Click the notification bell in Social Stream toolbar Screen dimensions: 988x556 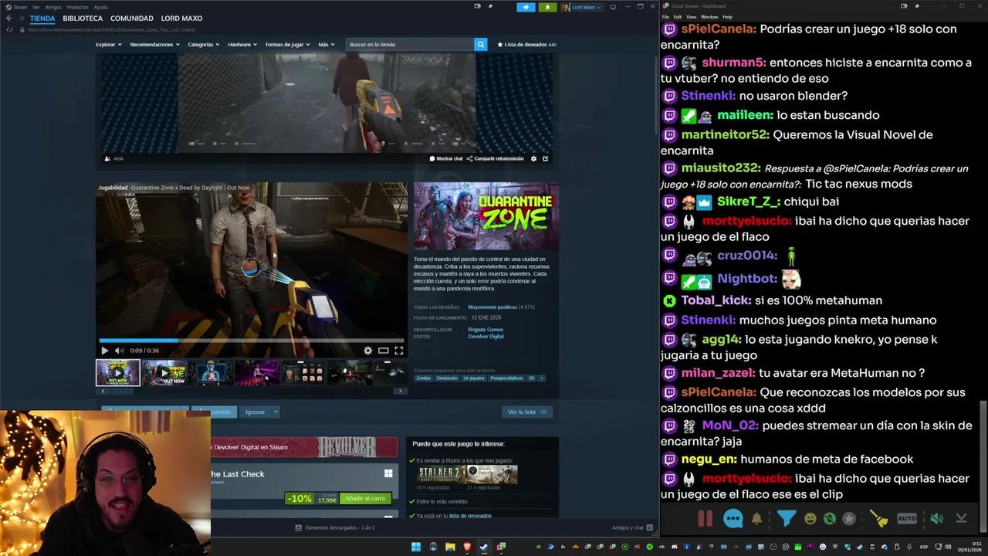coord(756,519)
